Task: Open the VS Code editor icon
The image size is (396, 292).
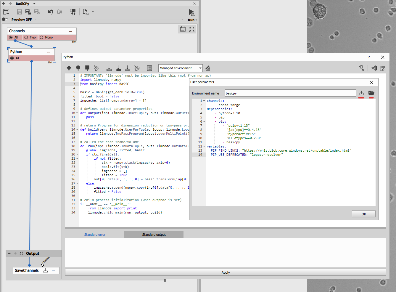Action: [x=374, y=68]
